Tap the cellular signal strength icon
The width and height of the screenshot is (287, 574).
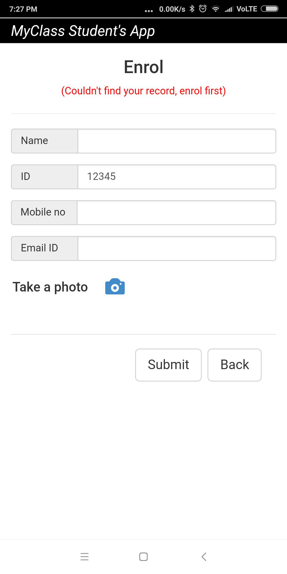[x=228, y=9]
